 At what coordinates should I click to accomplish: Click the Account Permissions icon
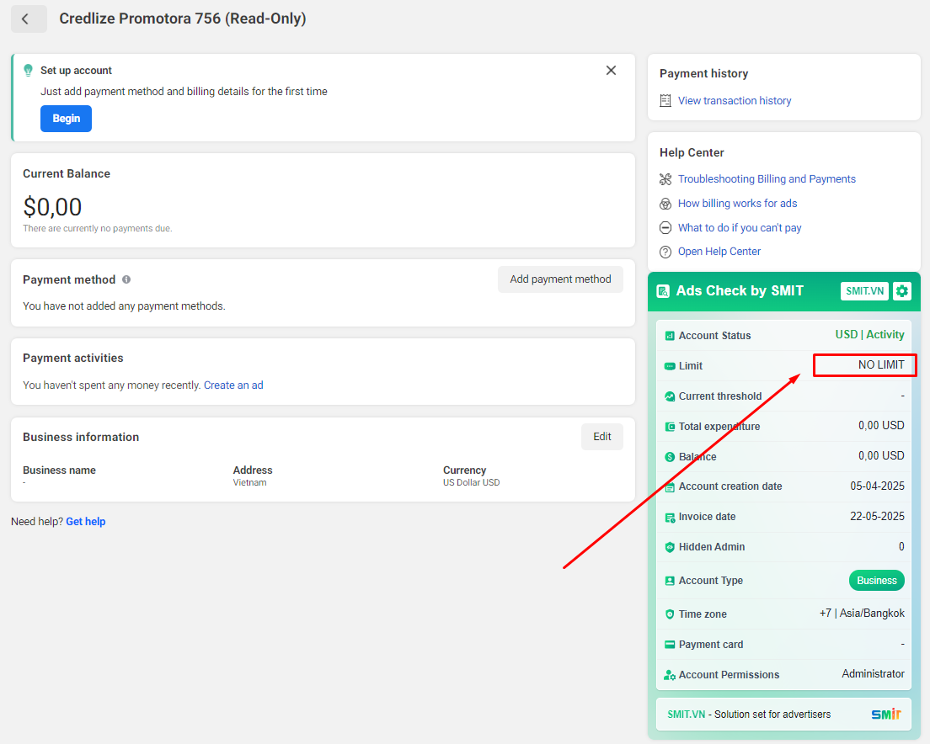670,675
